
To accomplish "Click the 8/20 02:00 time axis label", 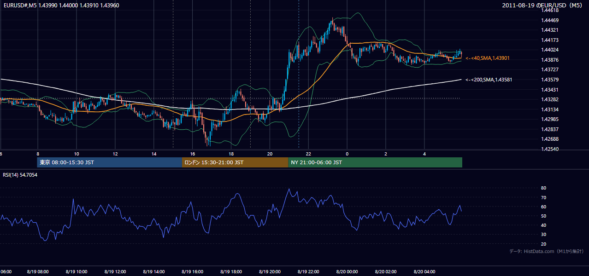I will tap(386, 271).
